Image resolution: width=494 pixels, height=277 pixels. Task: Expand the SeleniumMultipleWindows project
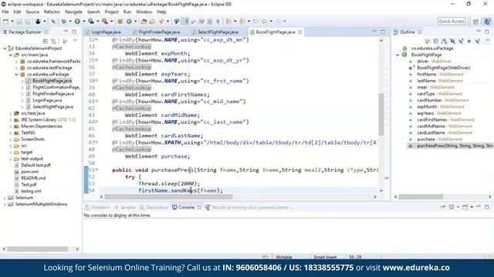click(x=5, y=204)
